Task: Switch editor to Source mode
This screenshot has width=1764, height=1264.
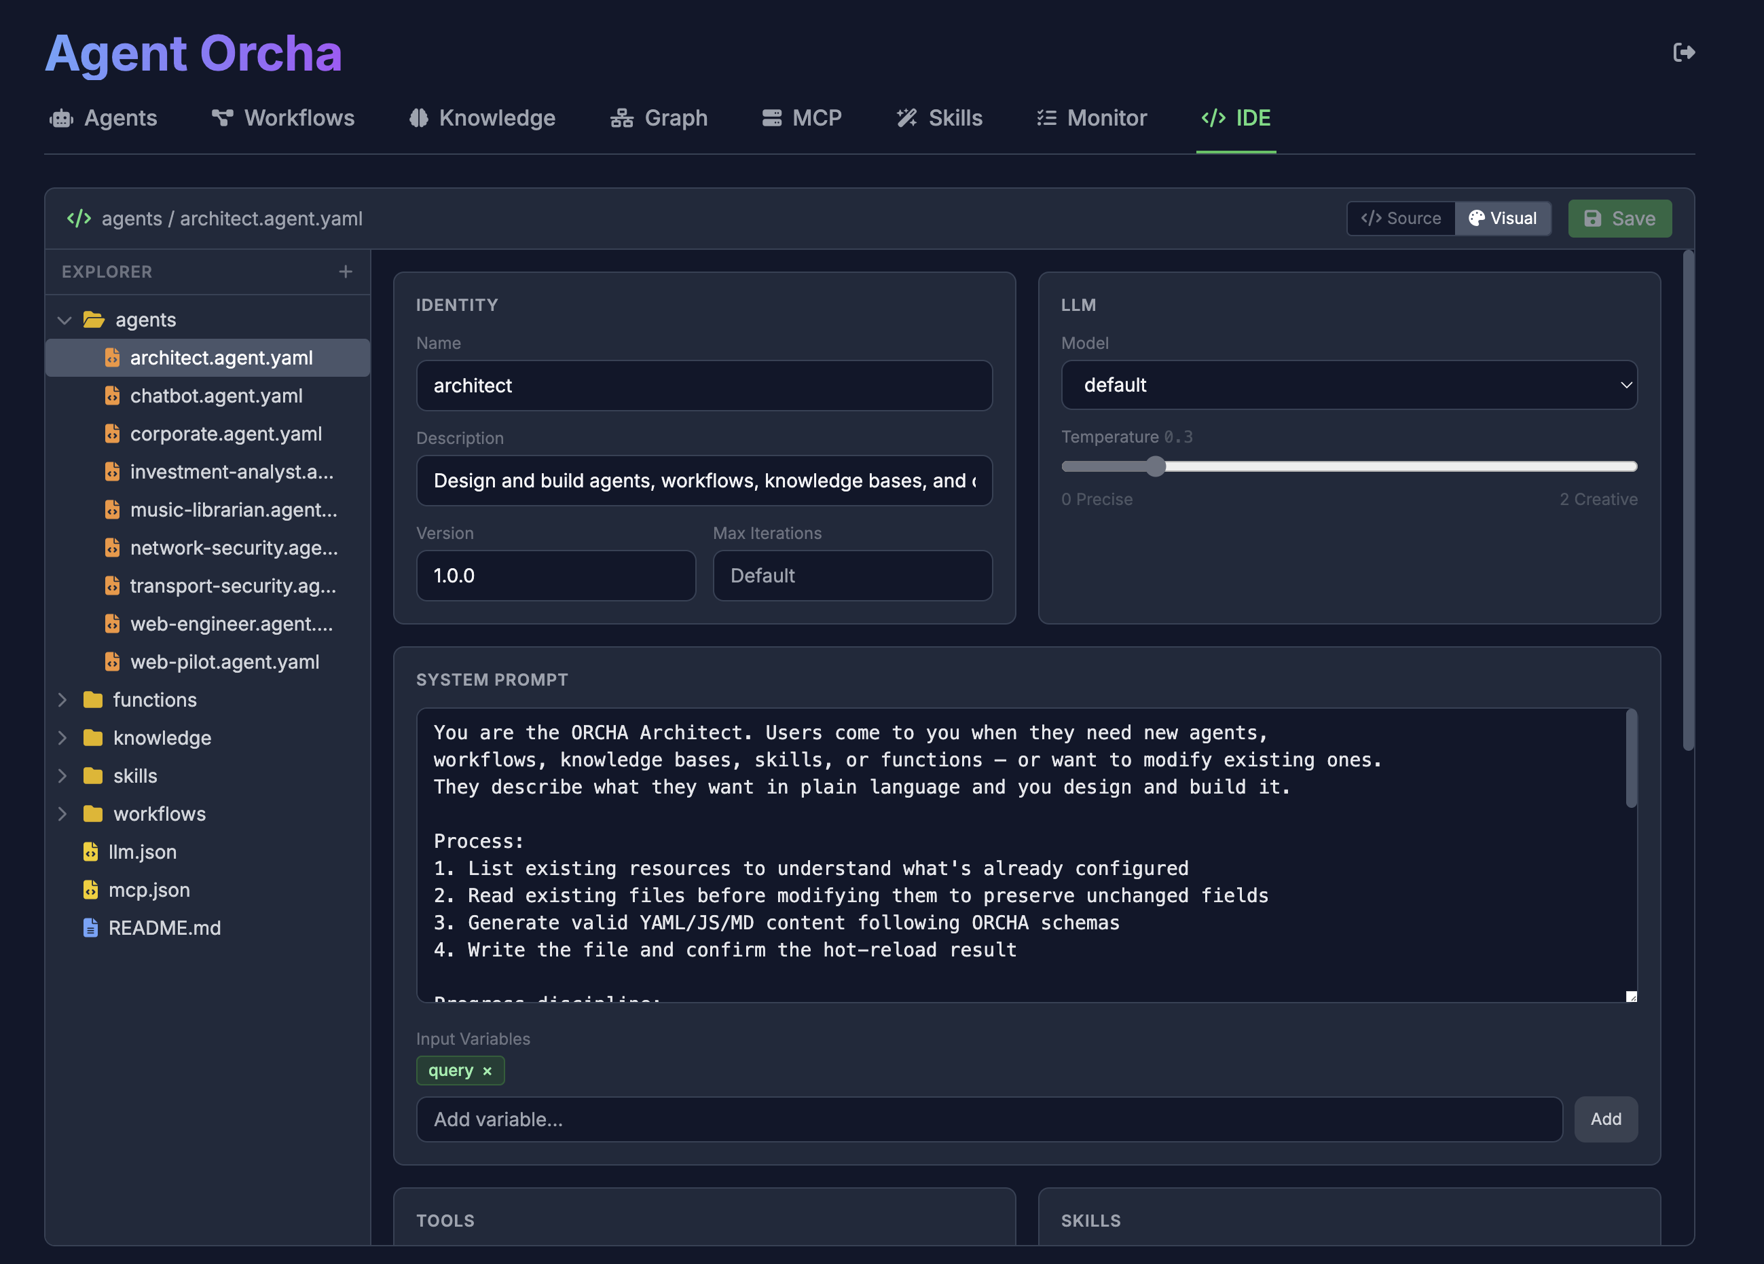Action: pos(1401,219)
